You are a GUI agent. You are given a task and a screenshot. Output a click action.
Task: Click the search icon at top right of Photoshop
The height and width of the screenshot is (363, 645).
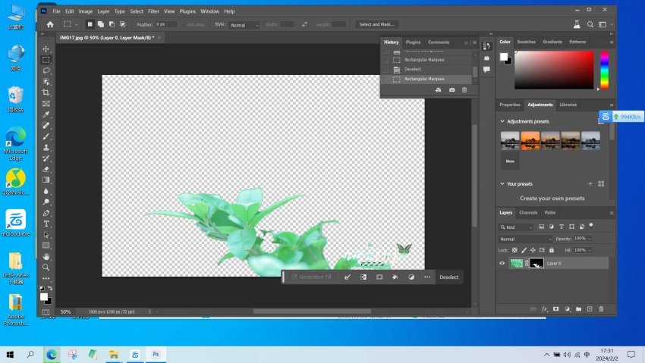590,25
